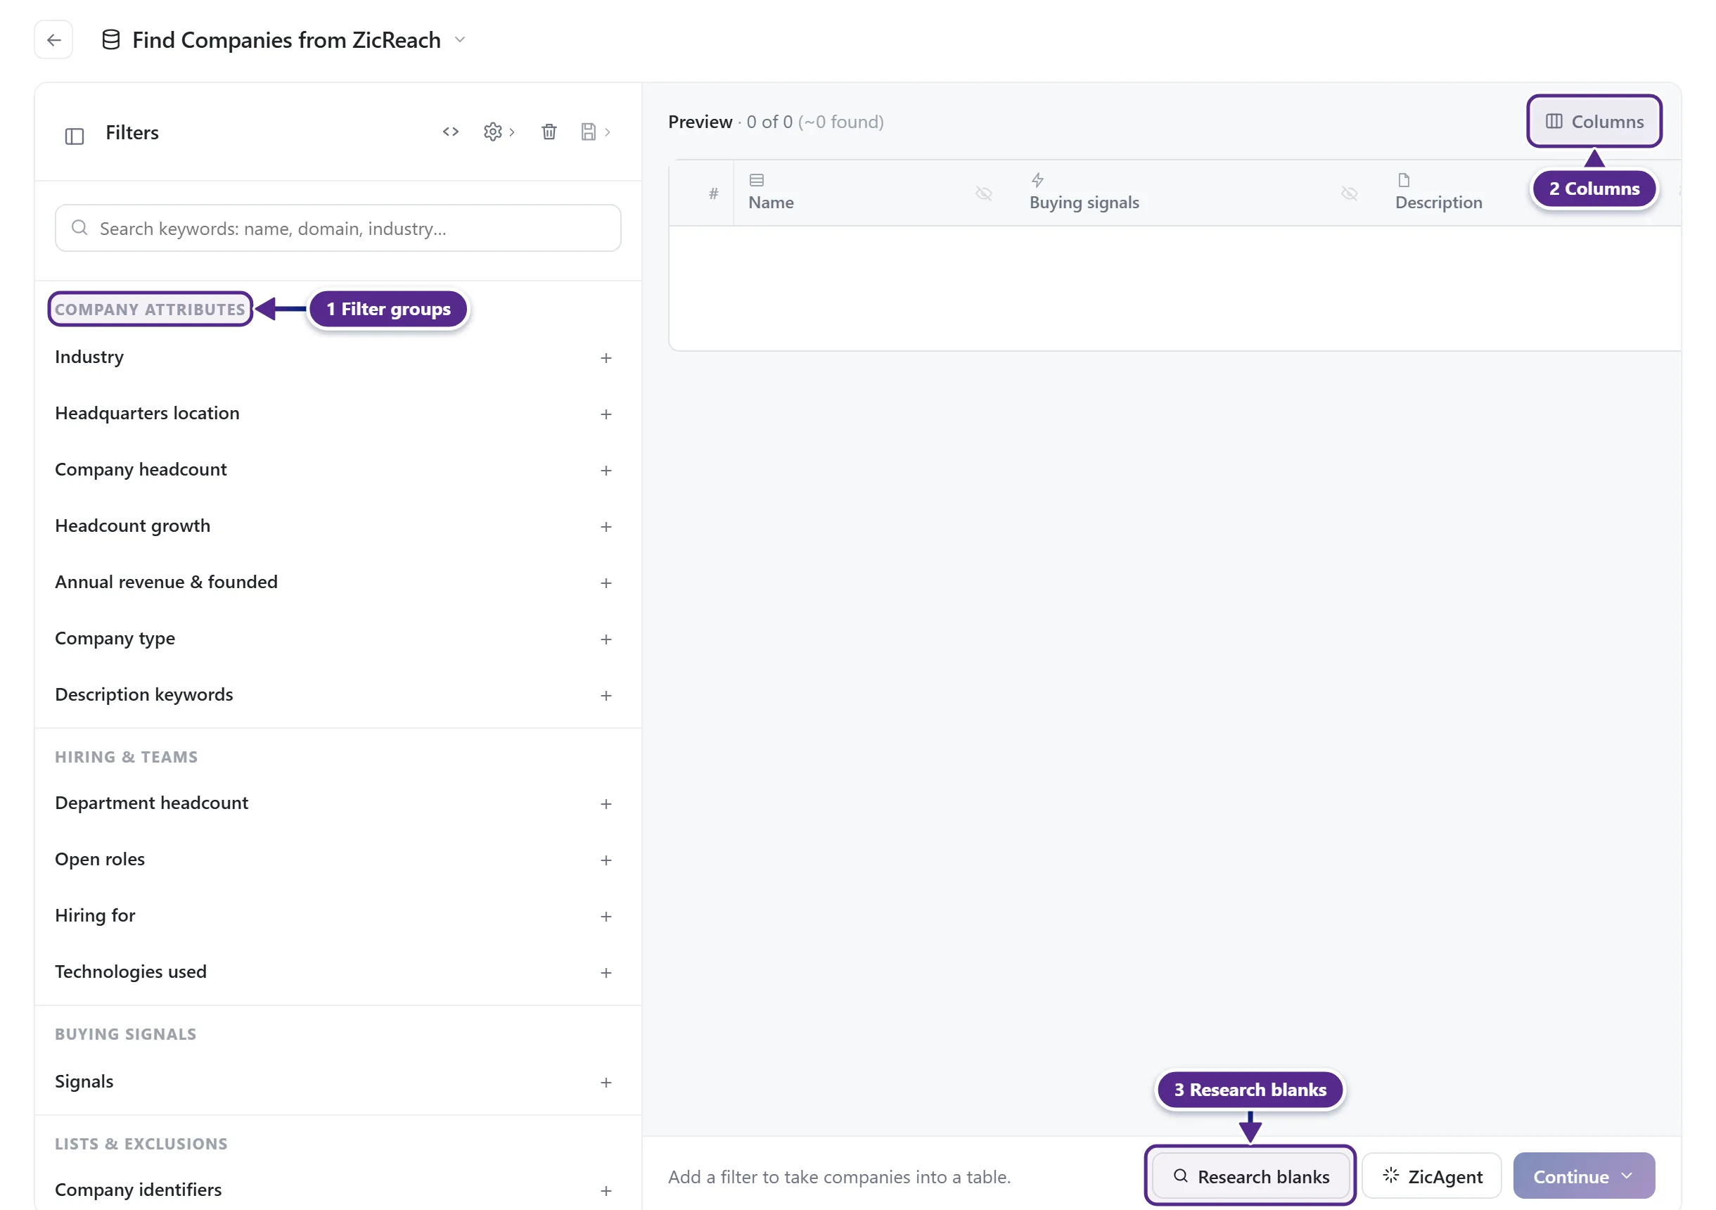
Task: Expand the Headcount growth filter
Action: (606, 527)
